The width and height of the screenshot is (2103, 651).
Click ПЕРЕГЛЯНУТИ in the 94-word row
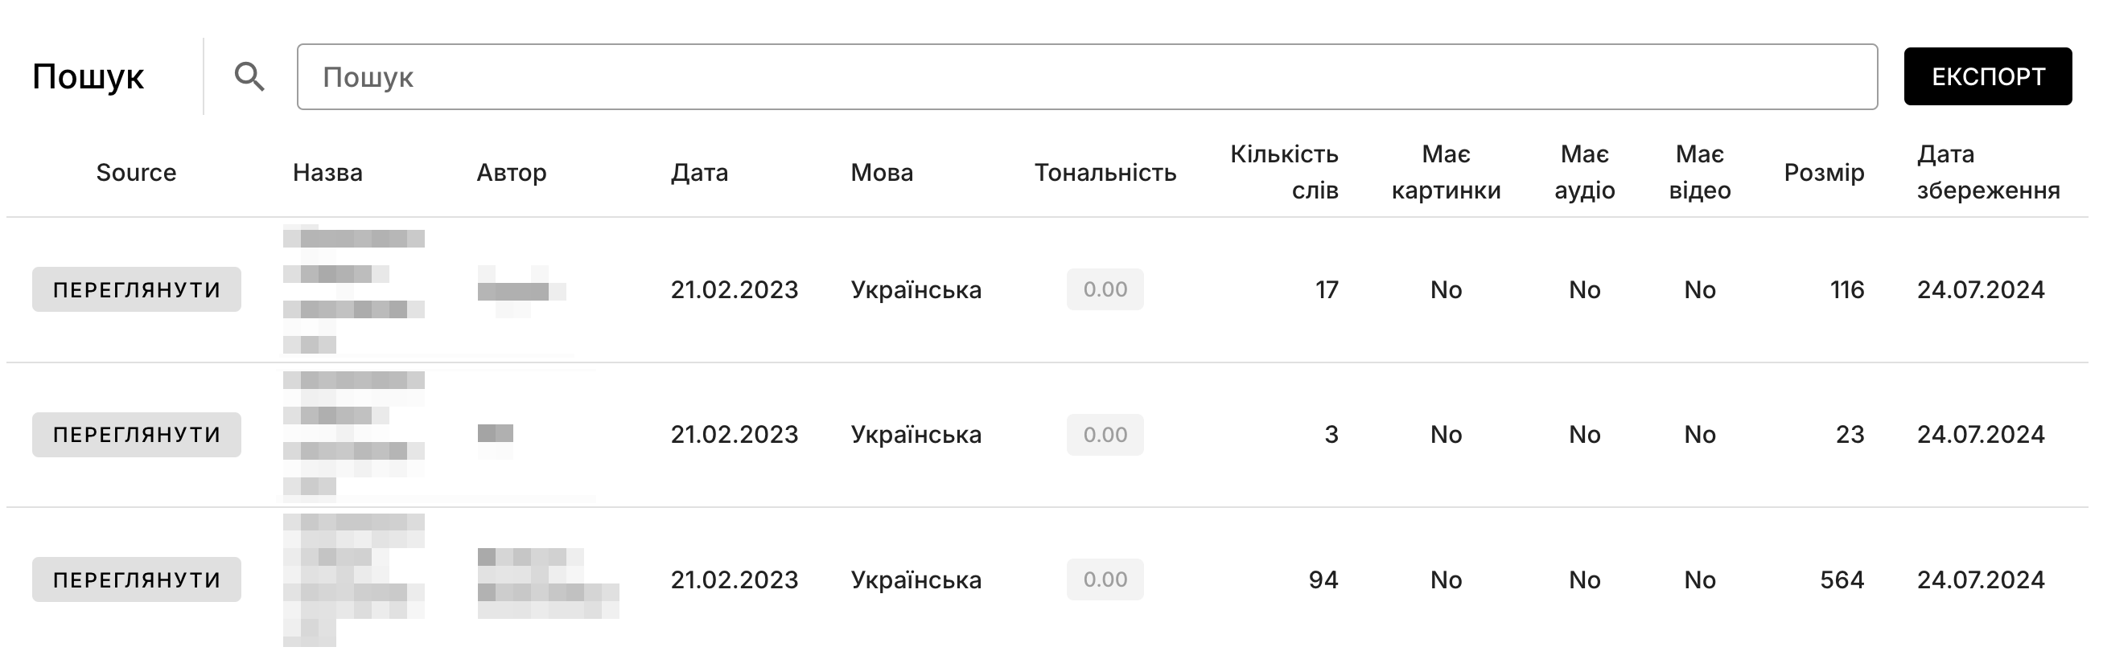tap(136, 580)
